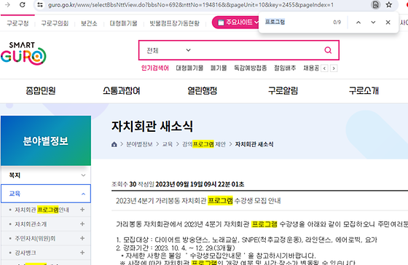408x265 pixels.
Task: Expand 자치회관소개 with plus icon
Action: 82,224
